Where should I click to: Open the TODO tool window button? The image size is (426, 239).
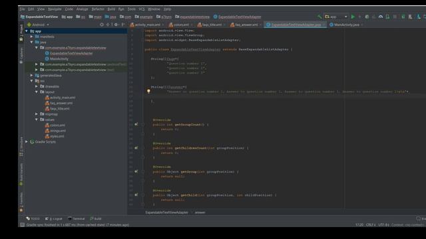coord(33,218)
